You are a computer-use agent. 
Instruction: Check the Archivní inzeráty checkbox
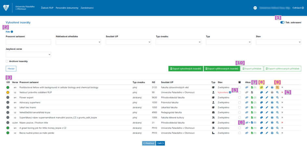7,61
